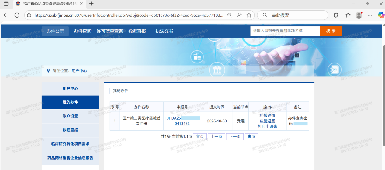385x170 pixels.
Task: Click the browser back arrow
Action: pyautogui.click(x=6, y=15)
